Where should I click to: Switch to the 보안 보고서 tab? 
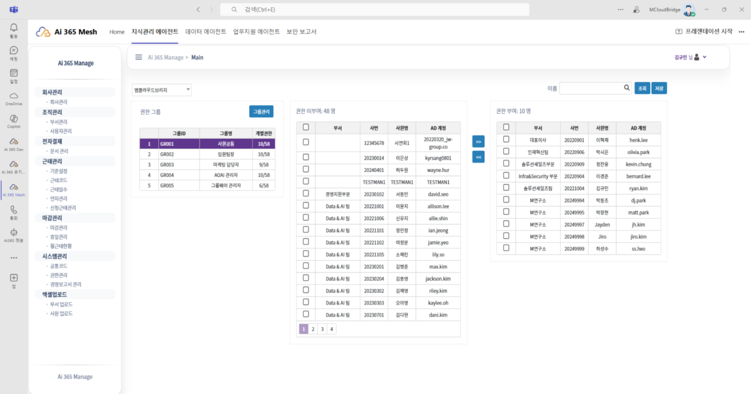302,31
